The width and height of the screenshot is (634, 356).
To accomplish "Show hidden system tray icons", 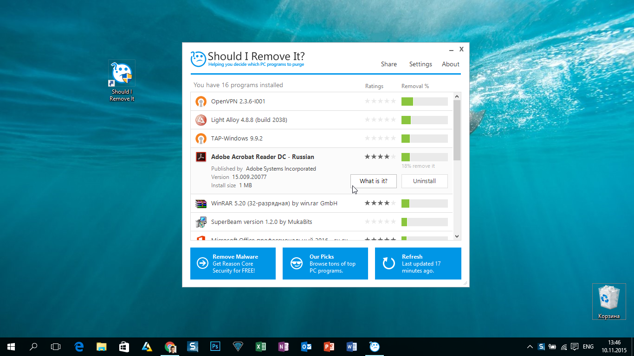I will tap(530, 347).
